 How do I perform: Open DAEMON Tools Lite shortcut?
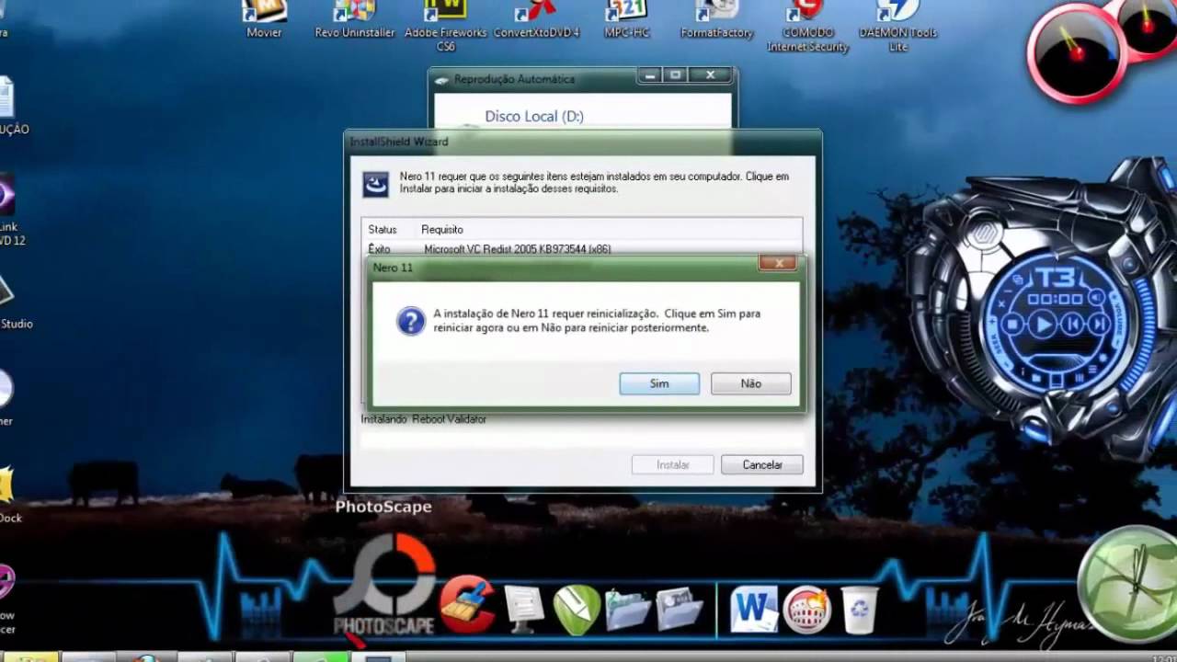point(898,26)
